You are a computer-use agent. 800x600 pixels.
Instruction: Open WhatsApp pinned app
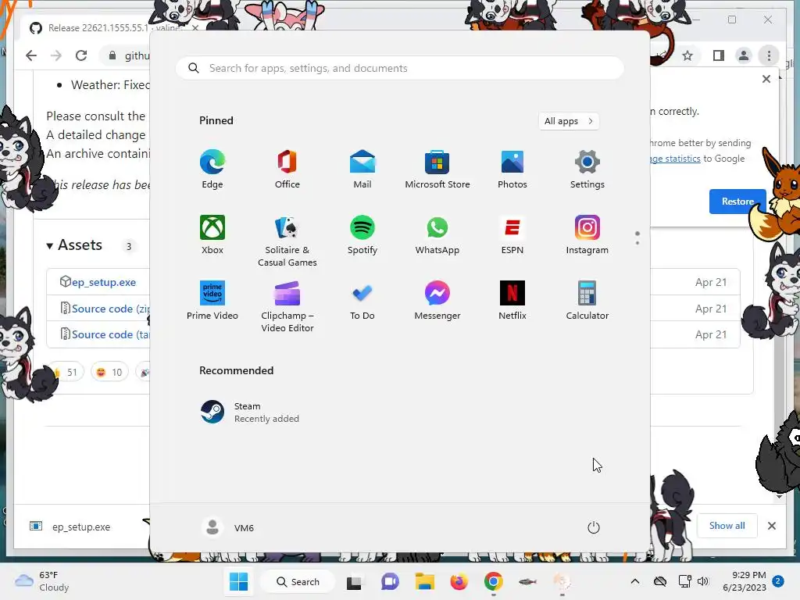[437, 234]
